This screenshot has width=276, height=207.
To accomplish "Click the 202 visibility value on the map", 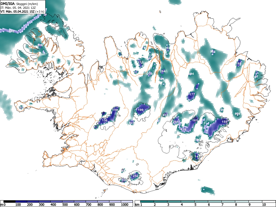I will pos(132,123).
